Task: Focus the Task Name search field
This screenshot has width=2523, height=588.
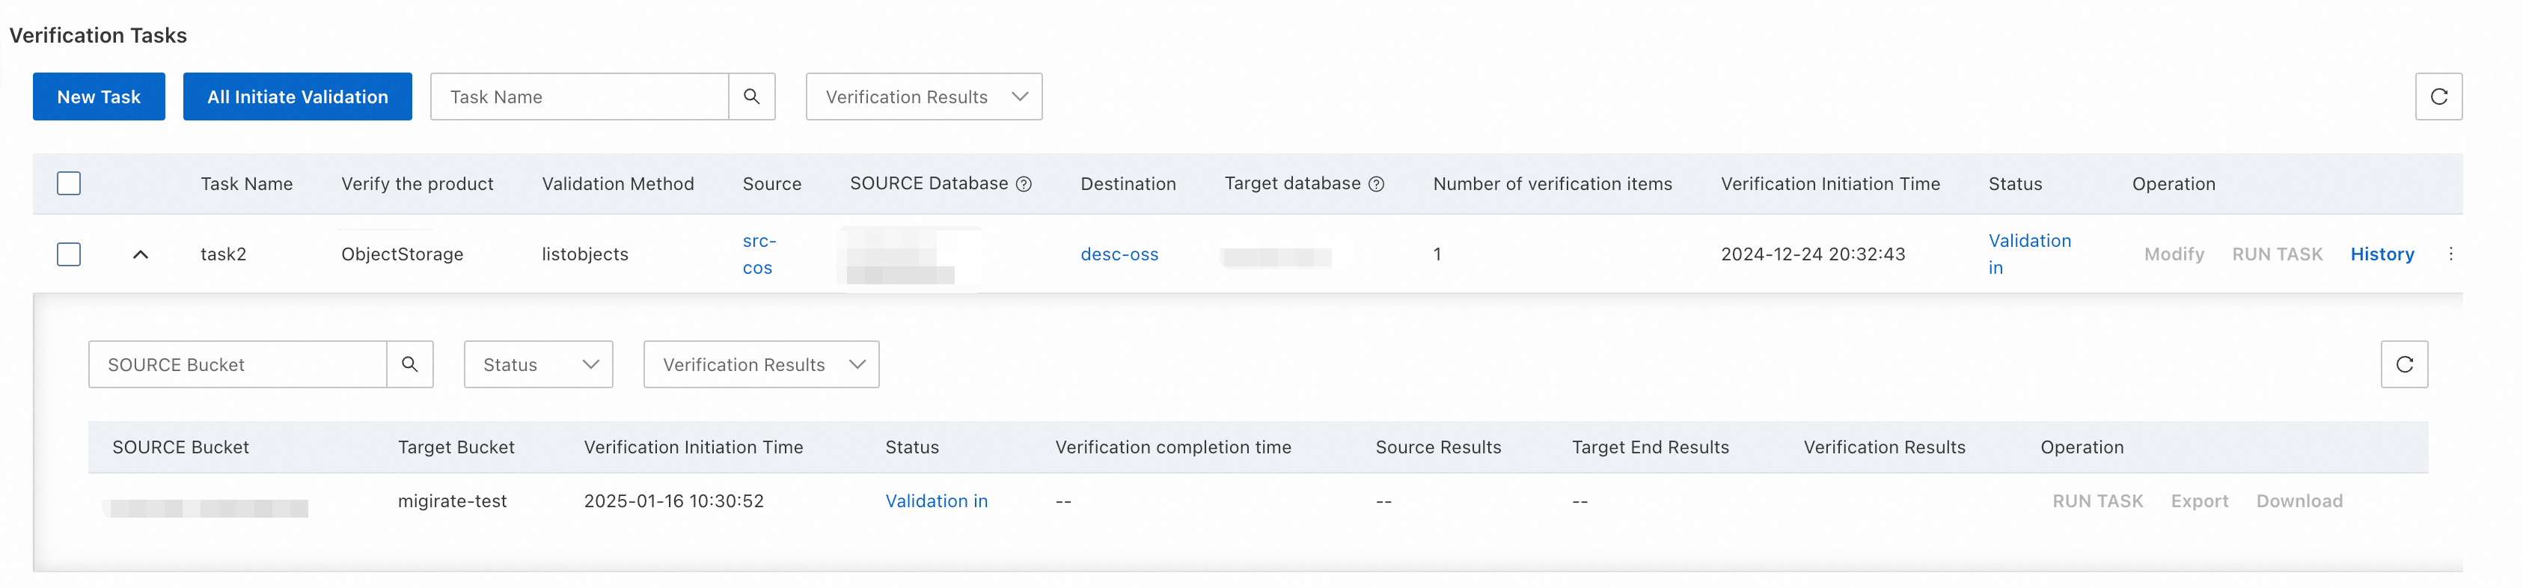Action: pos(579,96)
